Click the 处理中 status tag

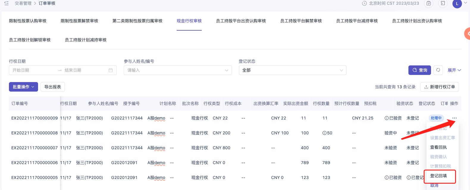[436, 118]
